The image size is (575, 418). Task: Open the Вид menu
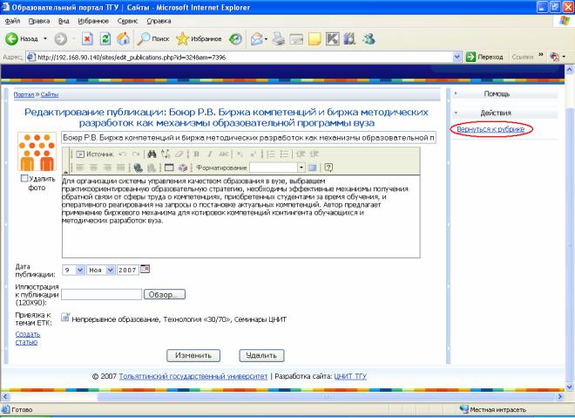tap(64, 21)
